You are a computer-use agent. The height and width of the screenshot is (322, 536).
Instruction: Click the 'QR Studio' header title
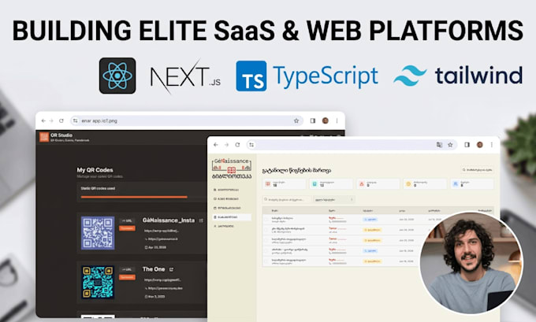(x=61, y=135)
